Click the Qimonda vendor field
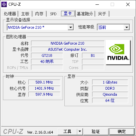This screenshot has width=136, height=136. click(110, 94)
